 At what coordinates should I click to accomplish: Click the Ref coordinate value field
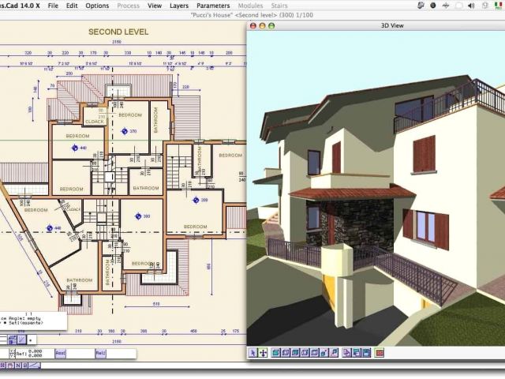[x=36, y=354]
